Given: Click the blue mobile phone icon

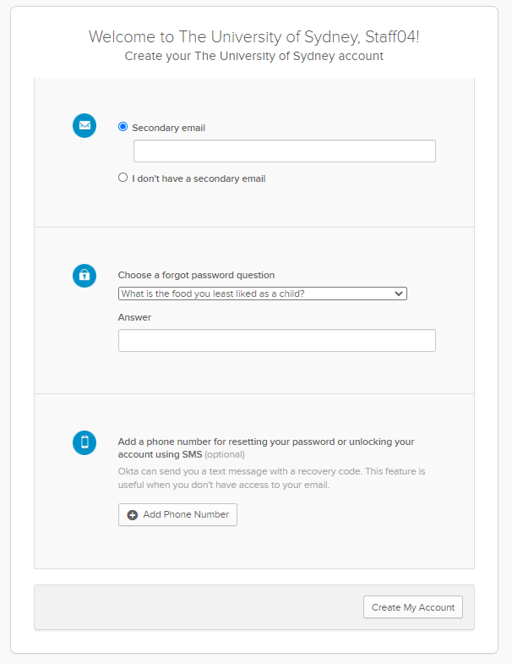Looking at the screenshot, I should tap(84, 442).
